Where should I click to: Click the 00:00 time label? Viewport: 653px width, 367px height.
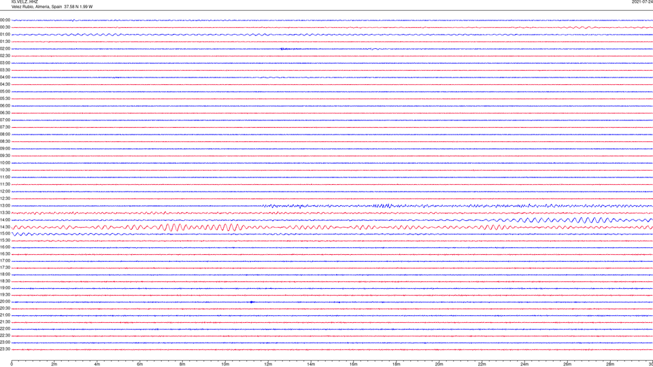tap(5, 20)
